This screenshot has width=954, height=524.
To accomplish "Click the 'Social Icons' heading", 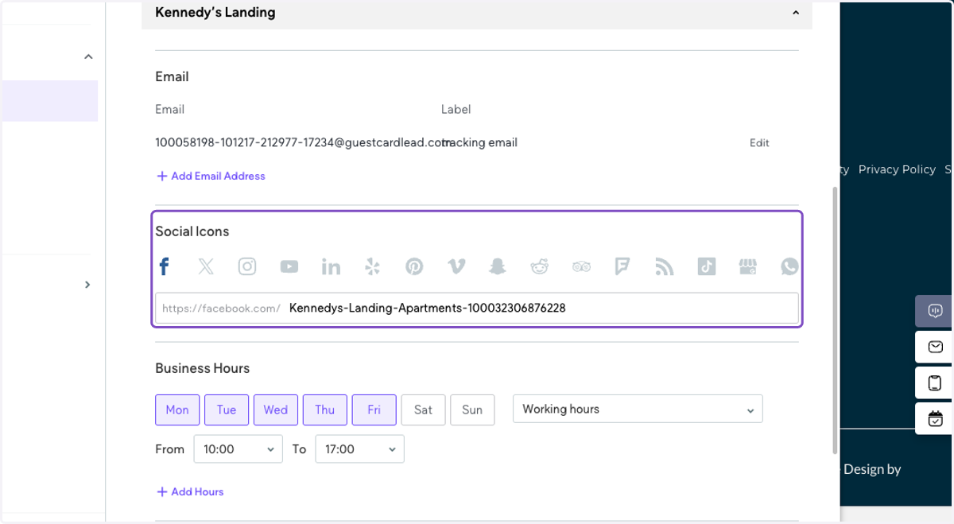I will pyautogui.click(x=192, y=231).
